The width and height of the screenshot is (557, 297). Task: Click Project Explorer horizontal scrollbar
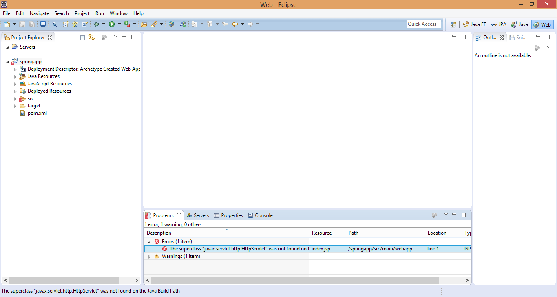point(64,281)
